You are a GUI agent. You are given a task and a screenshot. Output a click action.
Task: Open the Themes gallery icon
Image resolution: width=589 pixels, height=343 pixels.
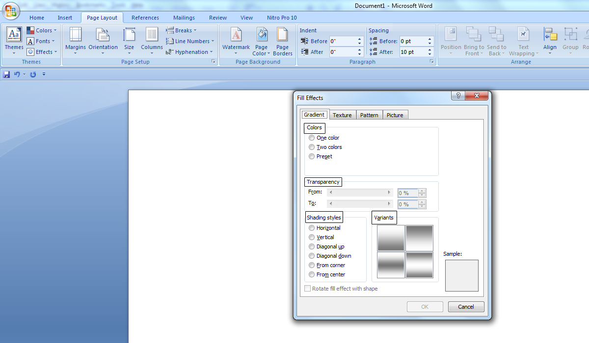pos(14,35)
